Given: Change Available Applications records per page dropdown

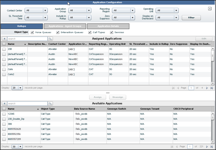Looking at the screenshot, I should (17, 146).
